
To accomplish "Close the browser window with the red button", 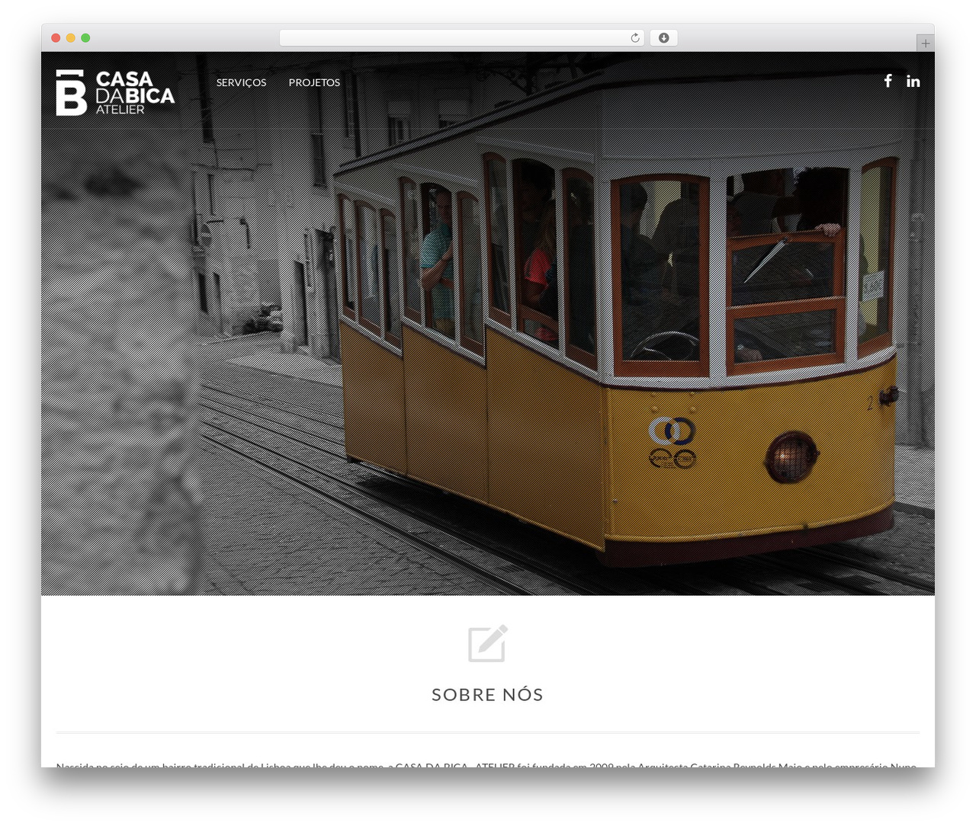I will [56, 38].
